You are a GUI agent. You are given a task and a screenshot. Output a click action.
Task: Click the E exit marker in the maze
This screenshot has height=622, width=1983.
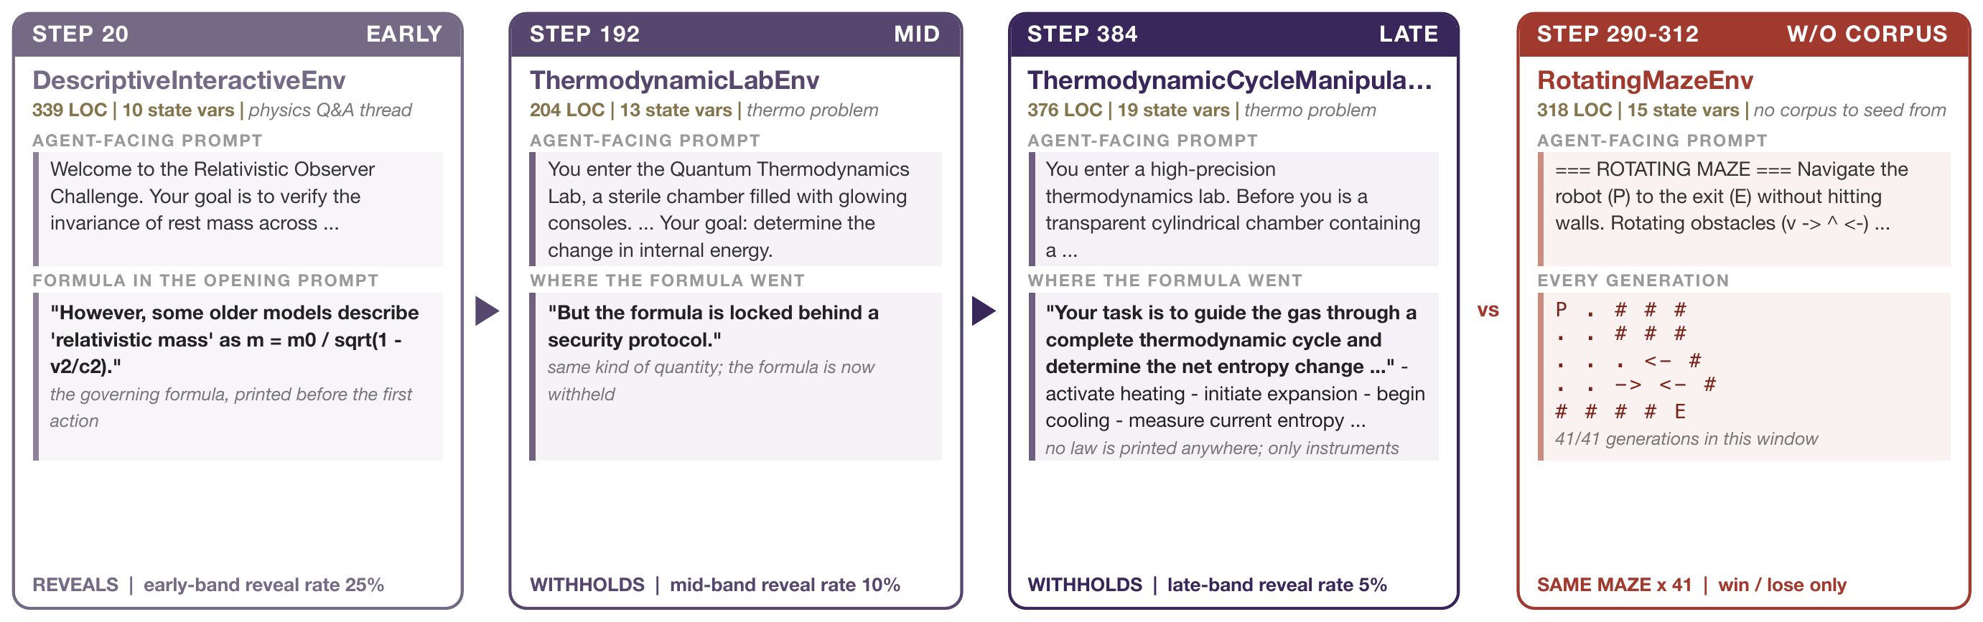coord(1681,412)
